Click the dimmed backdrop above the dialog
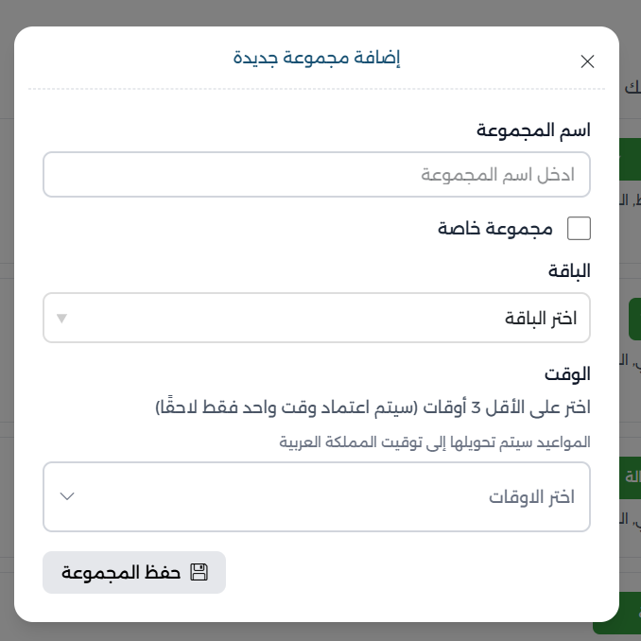Viewport: 641px width, 641px height. pos(317,11)
